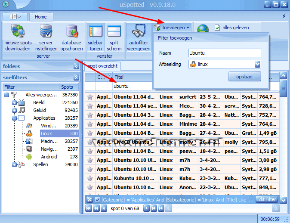This screenshot has width=290, height=223.
Task: Click the Filter column header
Action: click(x=31, y=87)
